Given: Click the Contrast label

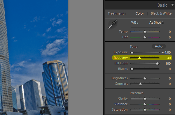Looking at the screenshot, I should [121, 84].
